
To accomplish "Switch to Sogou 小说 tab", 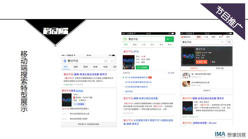I will (206, 37).
